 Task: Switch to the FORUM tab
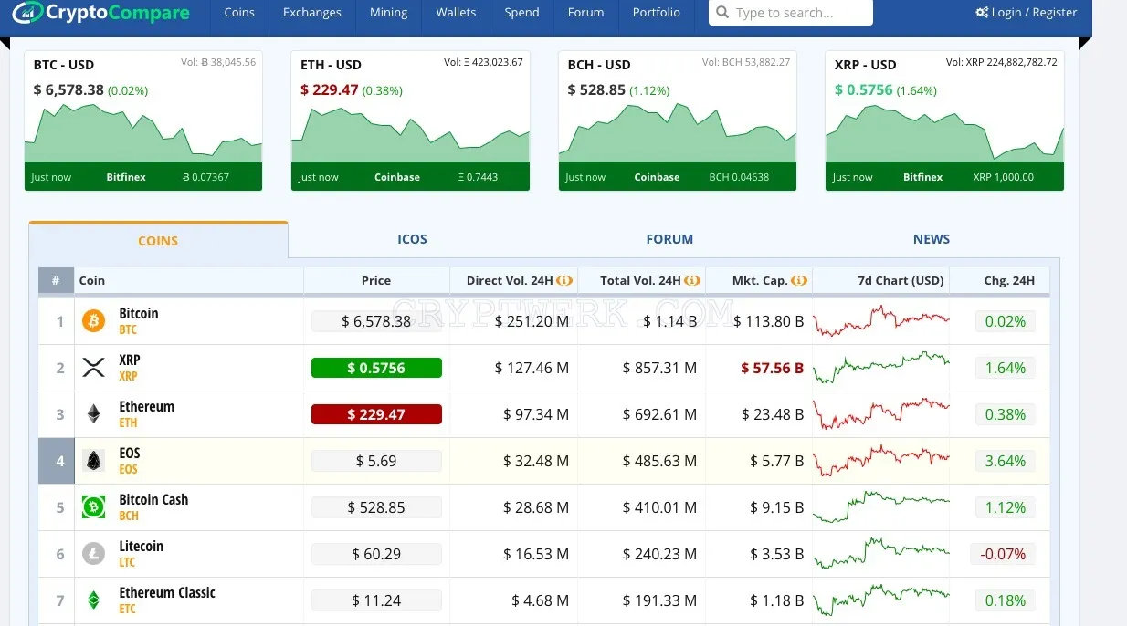point(669,239)
